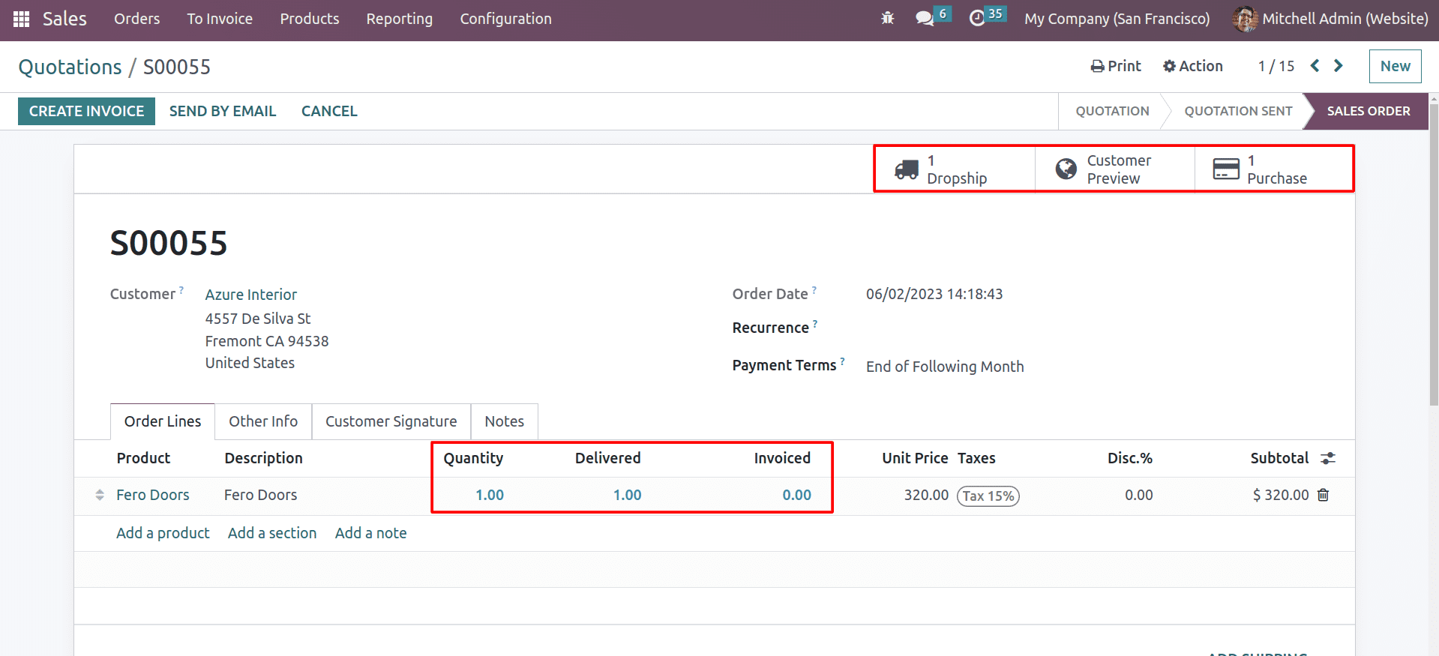Click Mitchell Admin avatar picture
The image size is (1439, 656).
click(x=1245, y=19)
